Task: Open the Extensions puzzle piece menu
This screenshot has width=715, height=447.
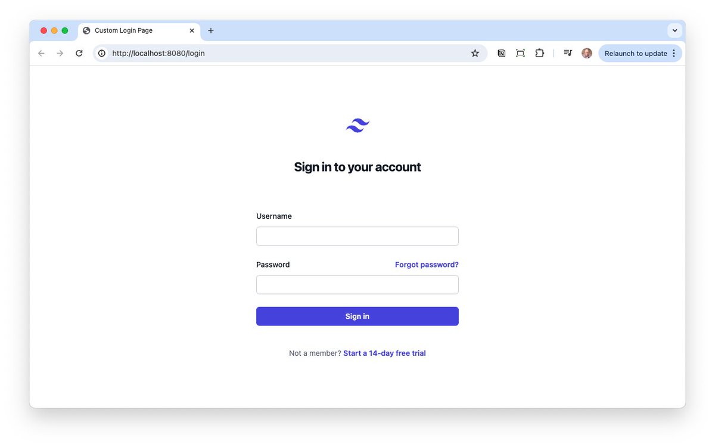Action: [x=539, y=53]
